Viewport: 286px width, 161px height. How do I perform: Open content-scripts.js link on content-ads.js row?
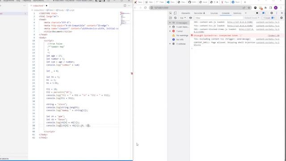pyautogui.click(x=268, y=22)
